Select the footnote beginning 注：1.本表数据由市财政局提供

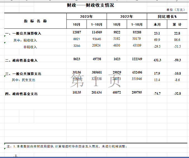[x=67, y=147]
